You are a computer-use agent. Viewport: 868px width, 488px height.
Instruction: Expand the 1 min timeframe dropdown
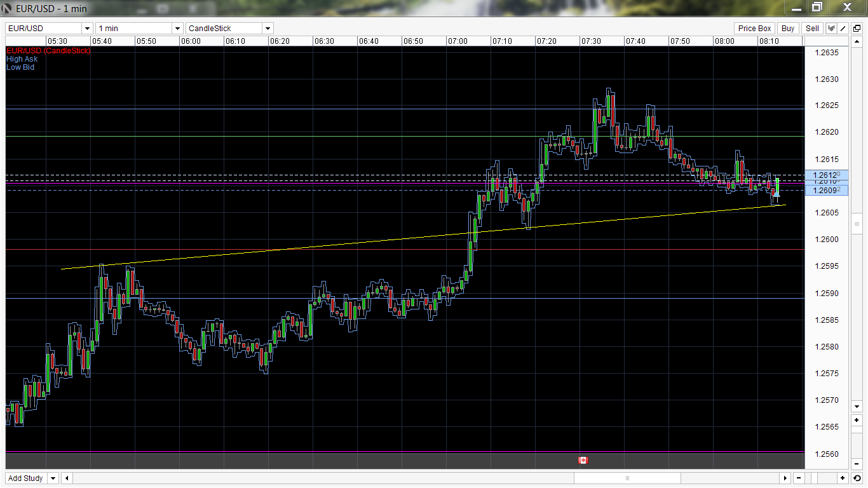177,29
